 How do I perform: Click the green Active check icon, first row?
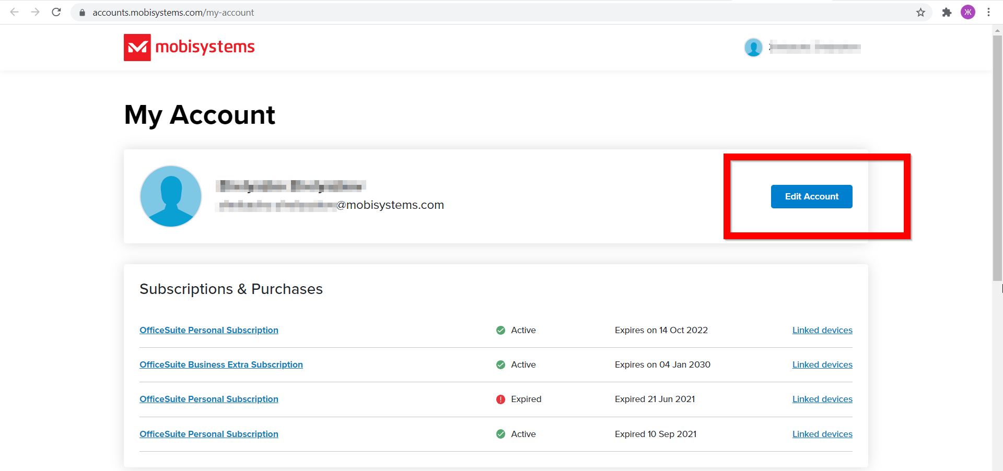pyautogui.click(x=500, y=330)
